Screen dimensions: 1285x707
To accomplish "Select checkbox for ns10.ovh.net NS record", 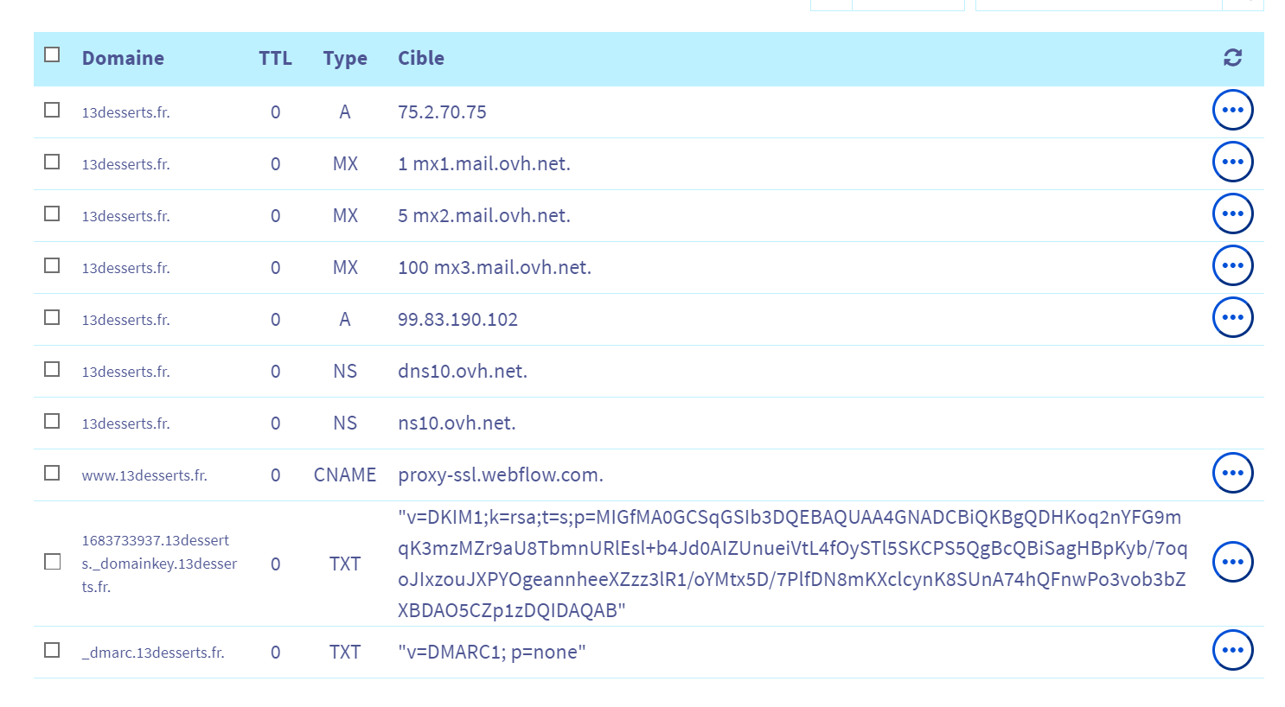I will pos(52,422).
